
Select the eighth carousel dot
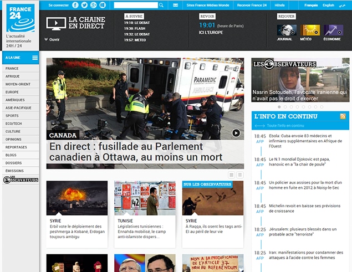[x=322, y=107]
